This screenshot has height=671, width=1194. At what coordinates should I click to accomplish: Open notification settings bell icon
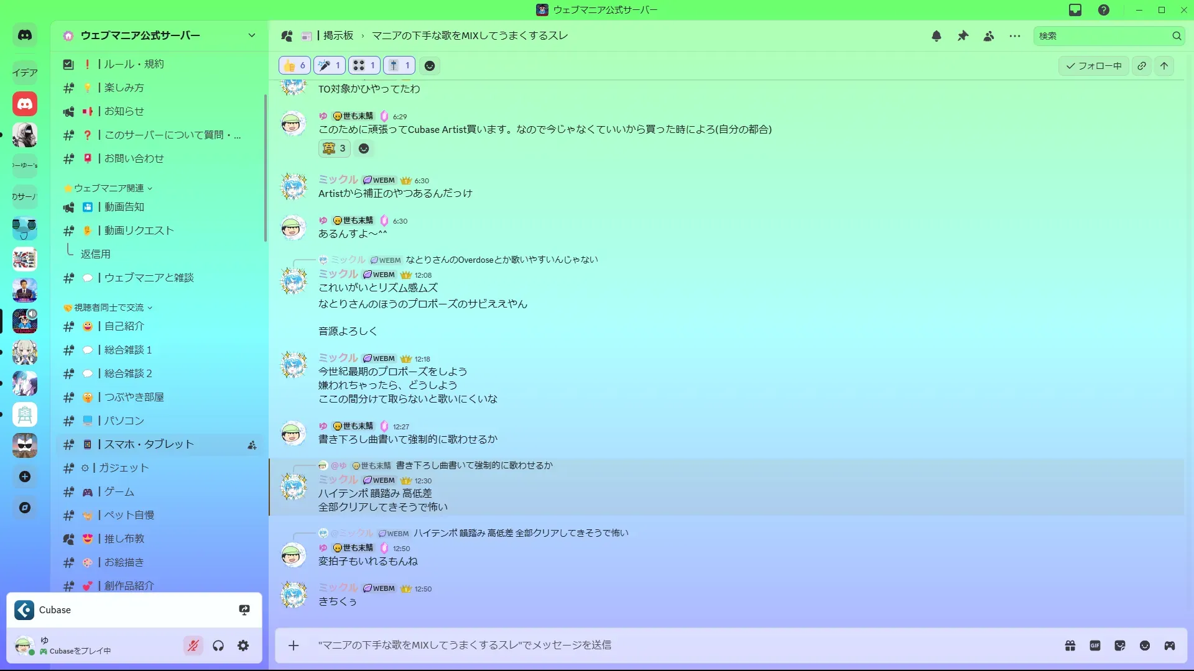[937, 36]
